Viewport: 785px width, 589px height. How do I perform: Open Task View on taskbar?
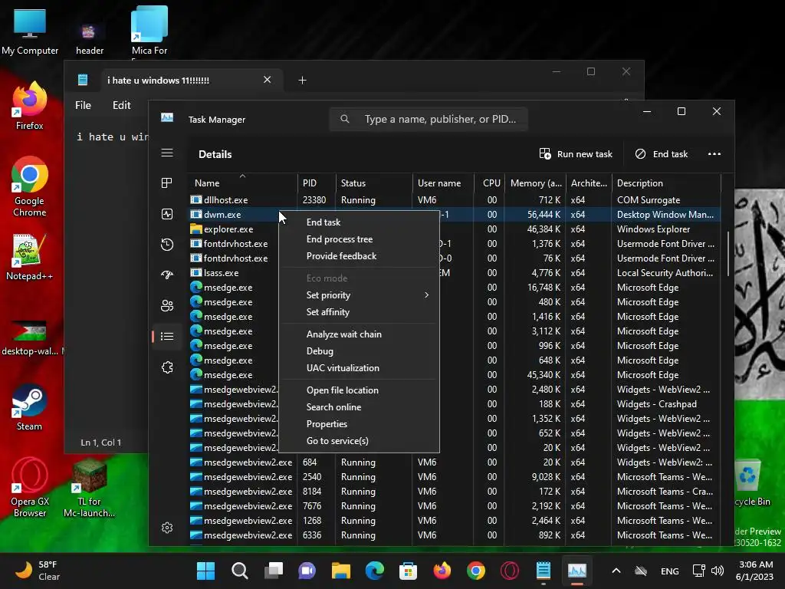[274, 571]
